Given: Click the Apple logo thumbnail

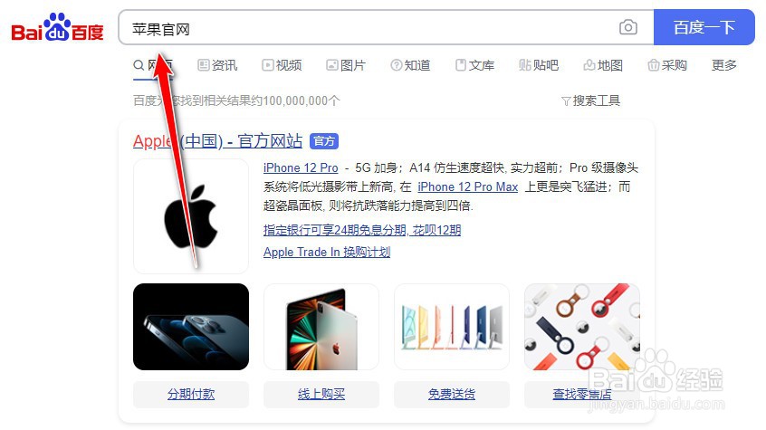Looking at the screenshot, I should [191, 216].
